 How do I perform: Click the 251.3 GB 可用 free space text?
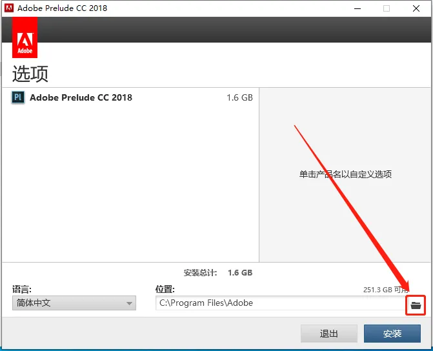[386, 290]
